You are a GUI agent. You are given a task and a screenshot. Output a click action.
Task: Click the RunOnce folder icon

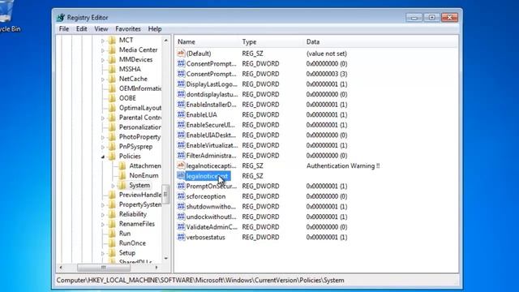click(112, 243)
